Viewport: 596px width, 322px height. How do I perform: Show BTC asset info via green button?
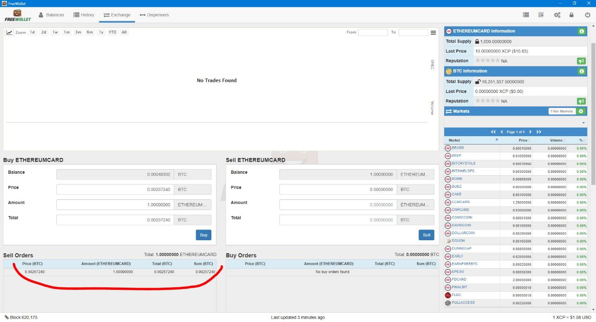[x=581, y=71]
